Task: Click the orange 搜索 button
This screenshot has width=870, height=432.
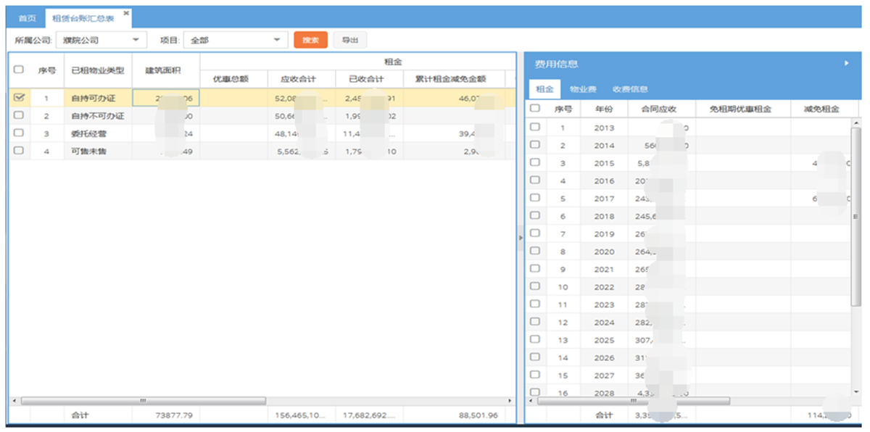Action: [x=310, y=40]
